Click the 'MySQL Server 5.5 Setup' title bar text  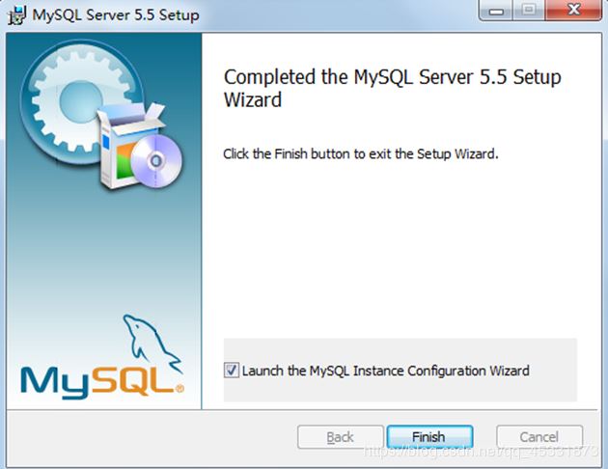point(116,14)
